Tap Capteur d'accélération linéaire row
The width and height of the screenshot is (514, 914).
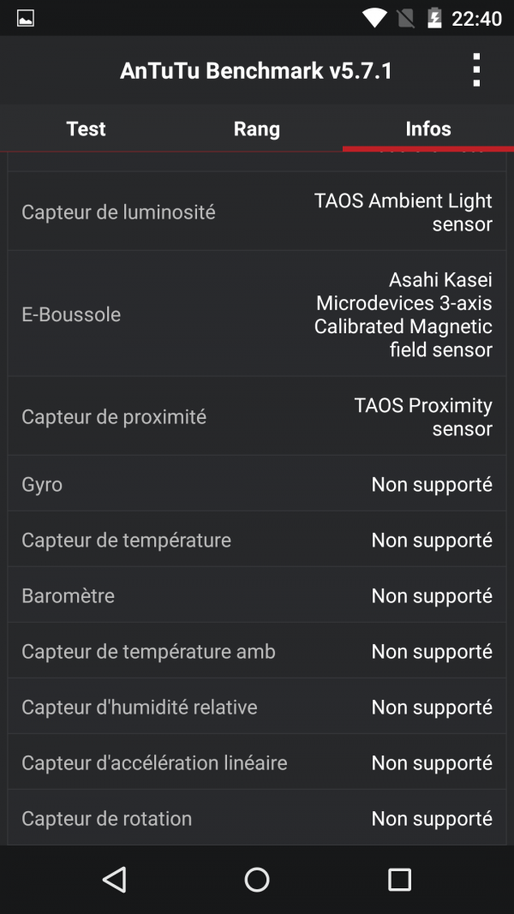coord(257,762)
